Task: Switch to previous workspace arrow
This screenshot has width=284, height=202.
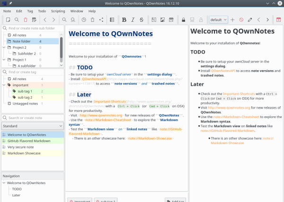Action: (x=258, y=19)
